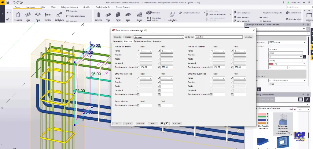Click the Combinar tool
The image size is (313, 149).
[266, 21]
